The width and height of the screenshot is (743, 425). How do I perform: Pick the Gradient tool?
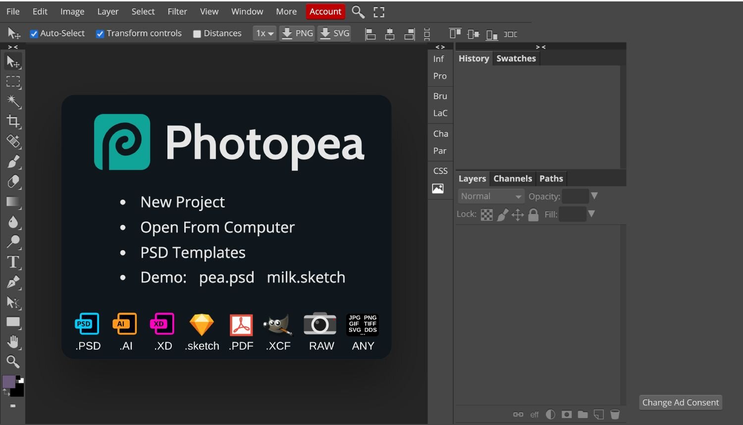(13, 202)
